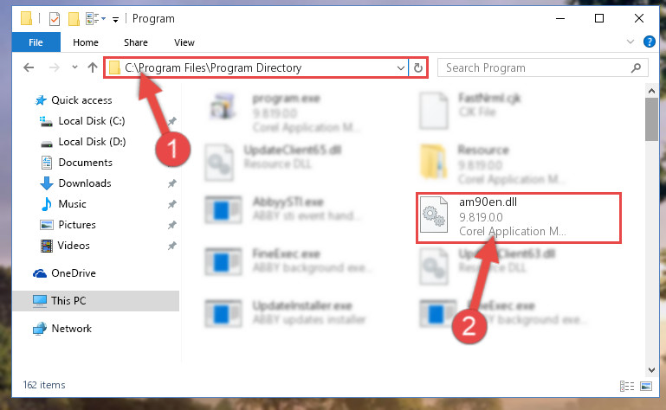This screenshot has height=410, width=666.
Task: Open the View ribbon tab
Action: [184, 42]
